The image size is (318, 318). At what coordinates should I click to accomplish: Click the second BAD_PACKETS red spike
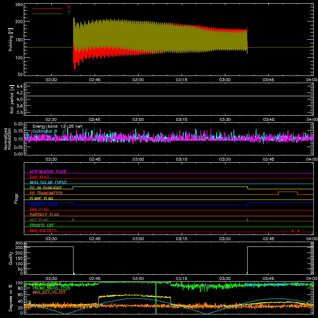pos(299,231)
